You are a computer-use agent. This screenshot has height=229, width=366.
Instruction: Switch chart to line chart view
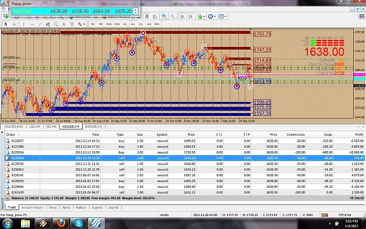pos(155,16)
